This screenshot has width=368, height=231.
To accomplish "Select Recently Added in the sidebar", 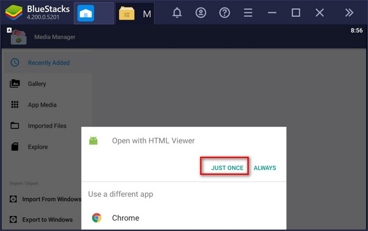I will (x=48, y=62).
